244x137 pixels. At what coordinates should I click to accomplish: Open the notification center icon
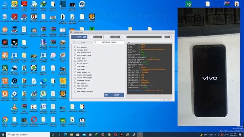(x=240, y=134)
